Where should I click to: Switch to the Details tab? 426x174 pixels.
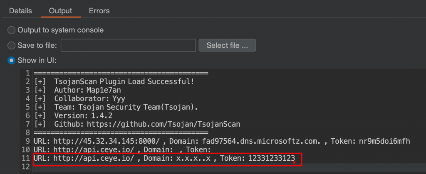point(20,10)
